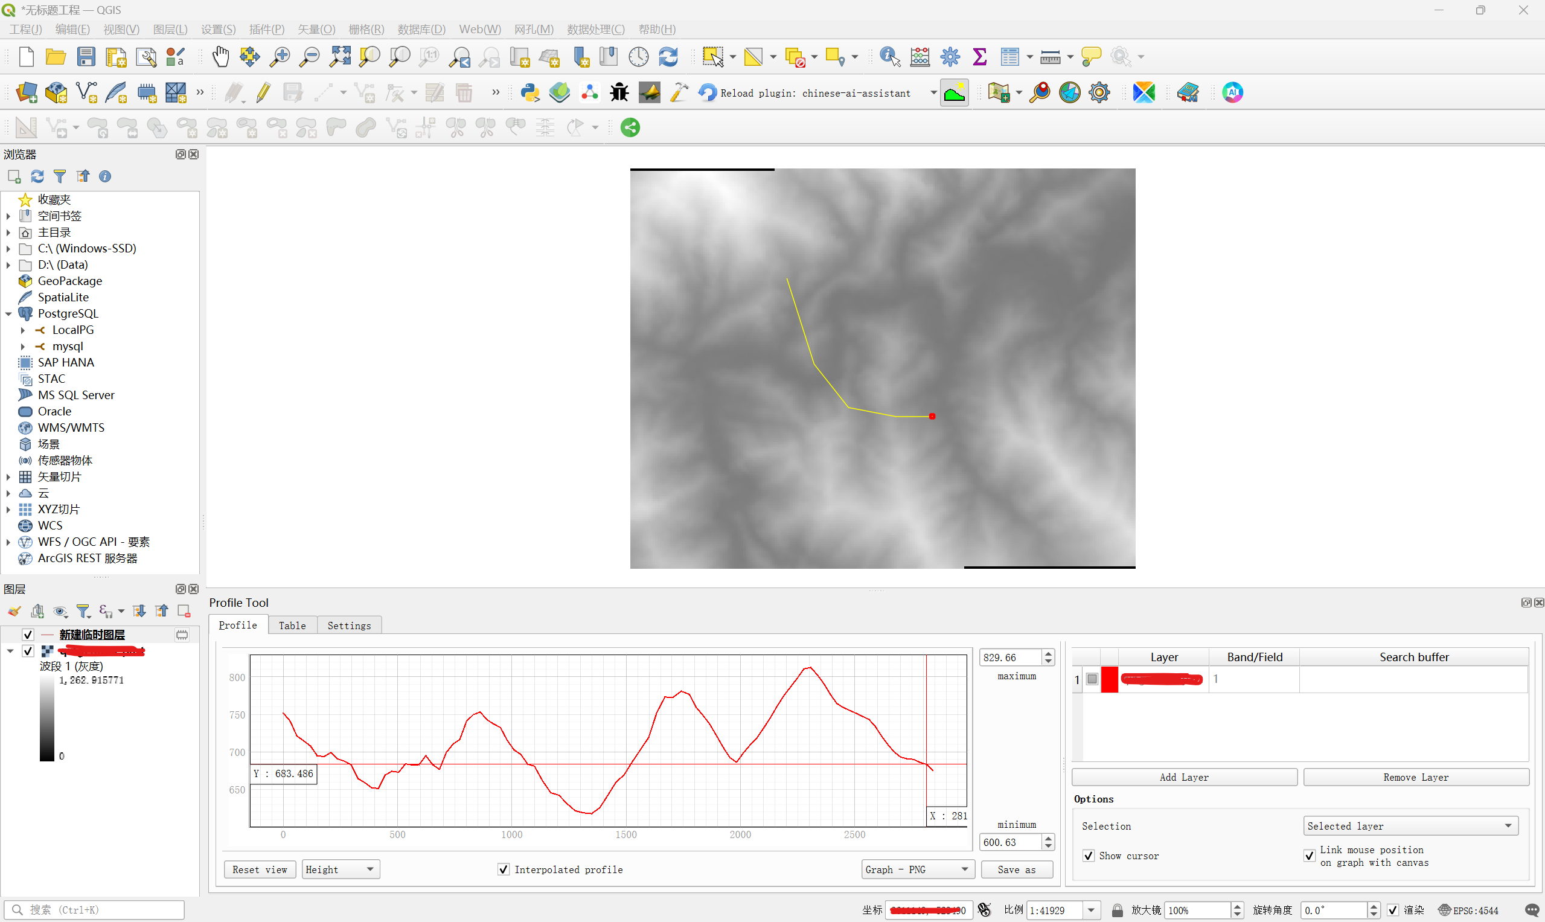Open the Graph - PNG dropdown
Image resolution: width=1545 pixels, height=922 pixels.
(x=917, y=869)
